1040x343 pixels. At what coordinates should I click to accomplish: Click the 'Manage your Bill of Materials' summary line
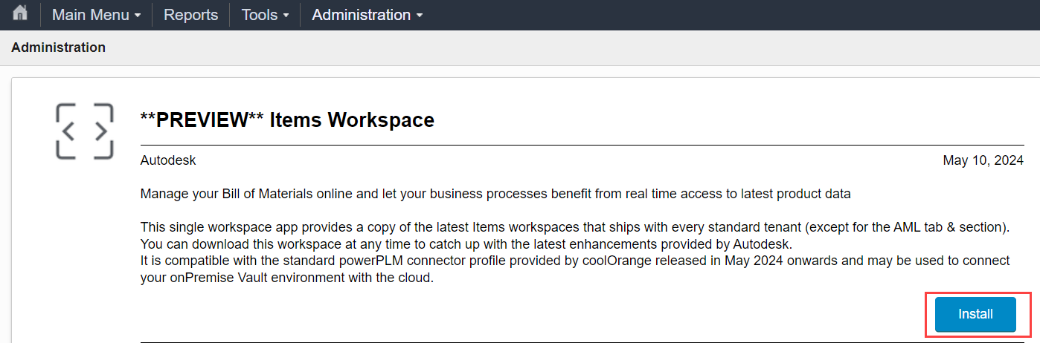495,194
